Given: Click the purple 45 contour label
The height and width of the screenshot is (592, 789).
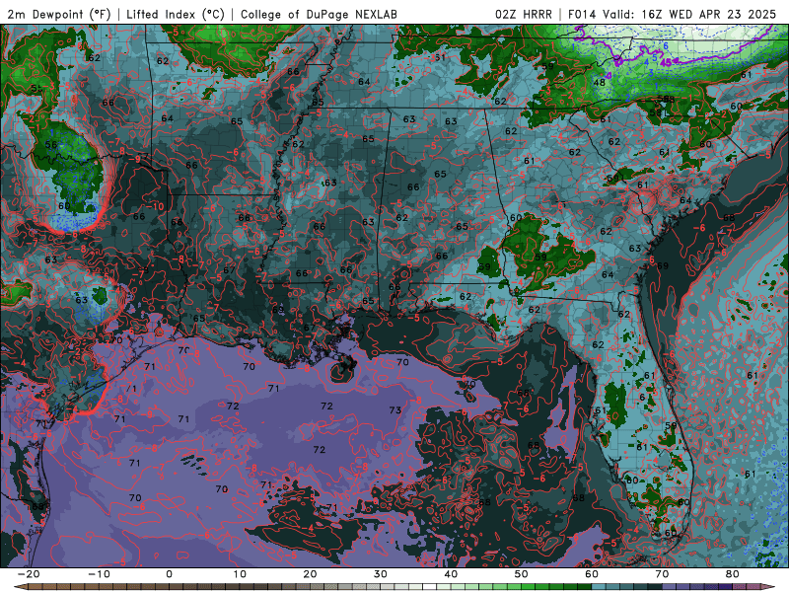Looking at the screenshot, I should pos(665,62).
